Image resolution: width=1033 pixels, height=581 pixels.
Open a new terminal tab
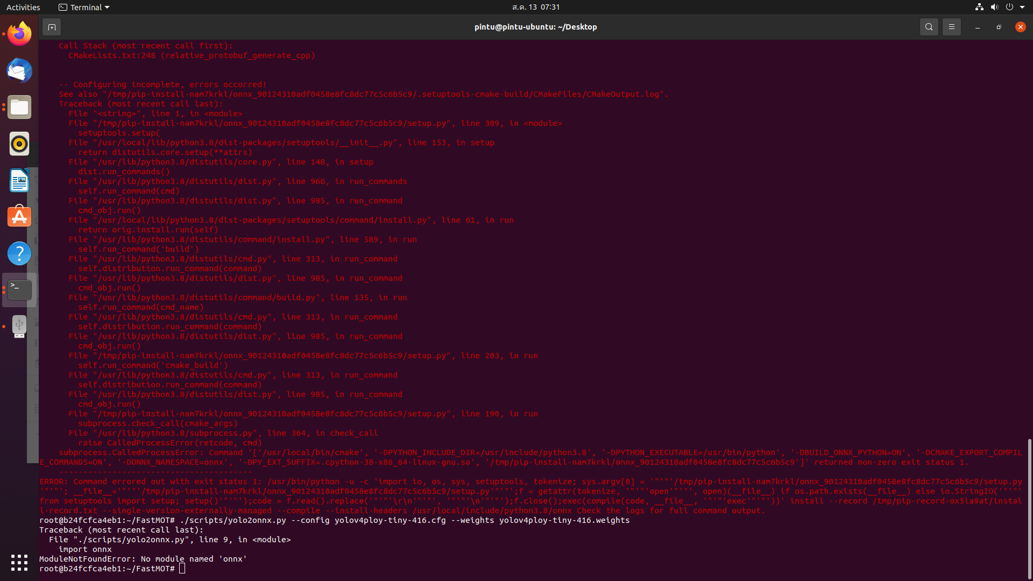click(52, 26)
